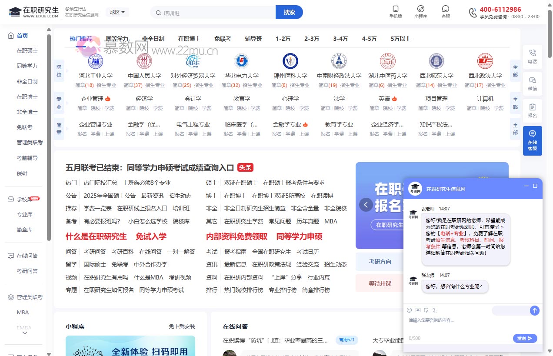
Task: Open the 手机版 mobile version icon
Action: click(396, 12)
